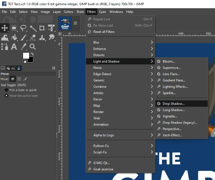Image resolution: width=215 pixels, height=180 pixels.
Task: Choose Goat-exercise entry
Action: coord(120,169)
